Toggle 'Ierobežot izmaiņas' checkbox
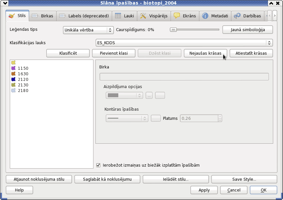The image size is (283, 200). [x=98, y=165]
